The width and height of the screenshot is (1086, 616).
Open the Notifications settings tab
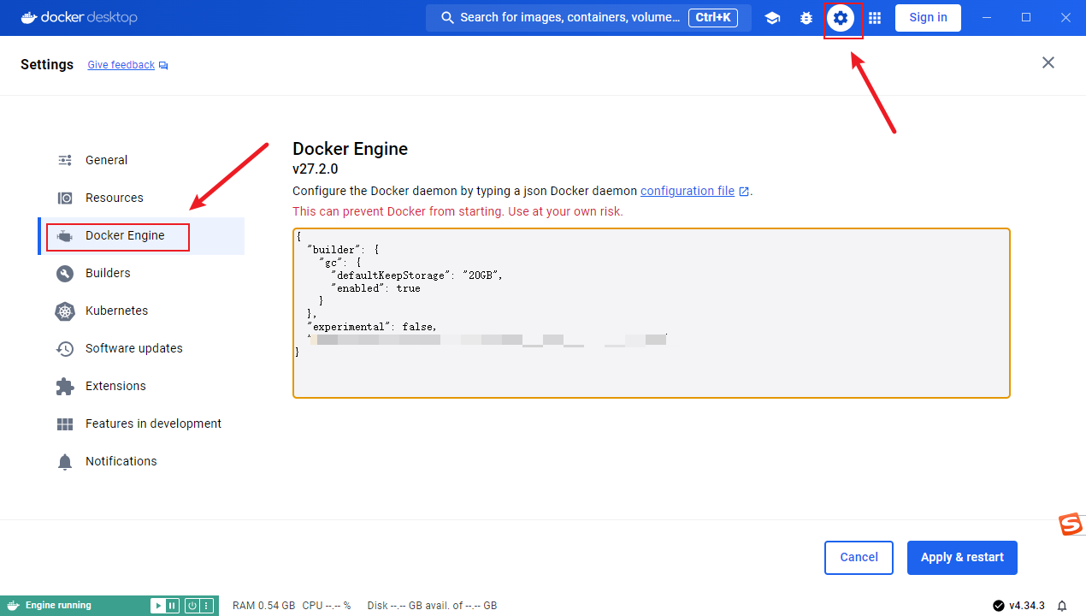tap(141, 461)
